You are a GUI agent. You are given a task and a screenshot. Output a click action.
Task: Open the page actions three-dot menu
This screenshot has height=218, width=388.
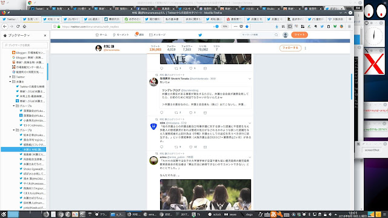(235, 27)
